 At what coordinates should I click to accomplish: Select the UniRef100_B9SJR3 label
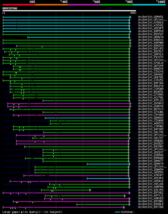tap(151, 48)
